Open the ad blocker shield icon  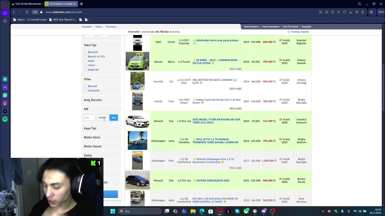[333, 12]
